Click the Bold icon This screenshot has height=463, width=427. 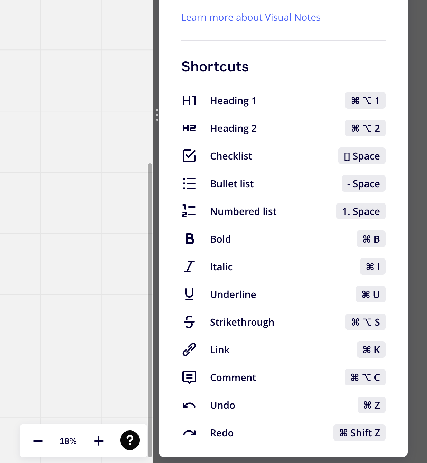pyautogui.click(x=190, y=239)
